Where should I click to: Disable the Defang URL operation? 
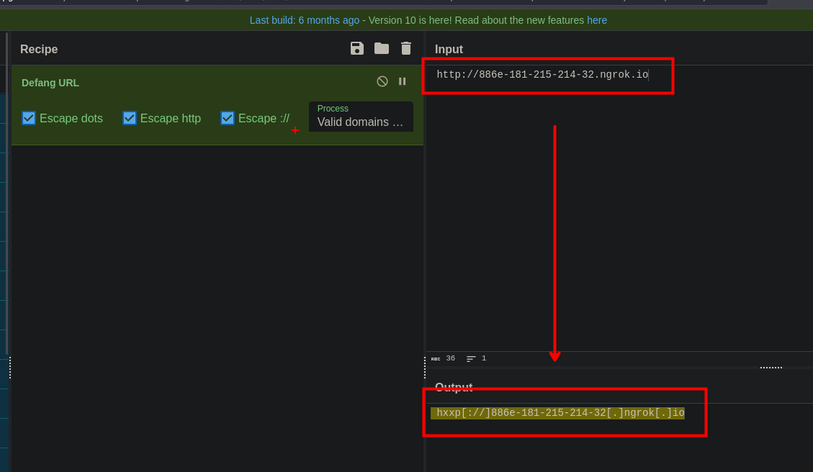coord(382,81)
